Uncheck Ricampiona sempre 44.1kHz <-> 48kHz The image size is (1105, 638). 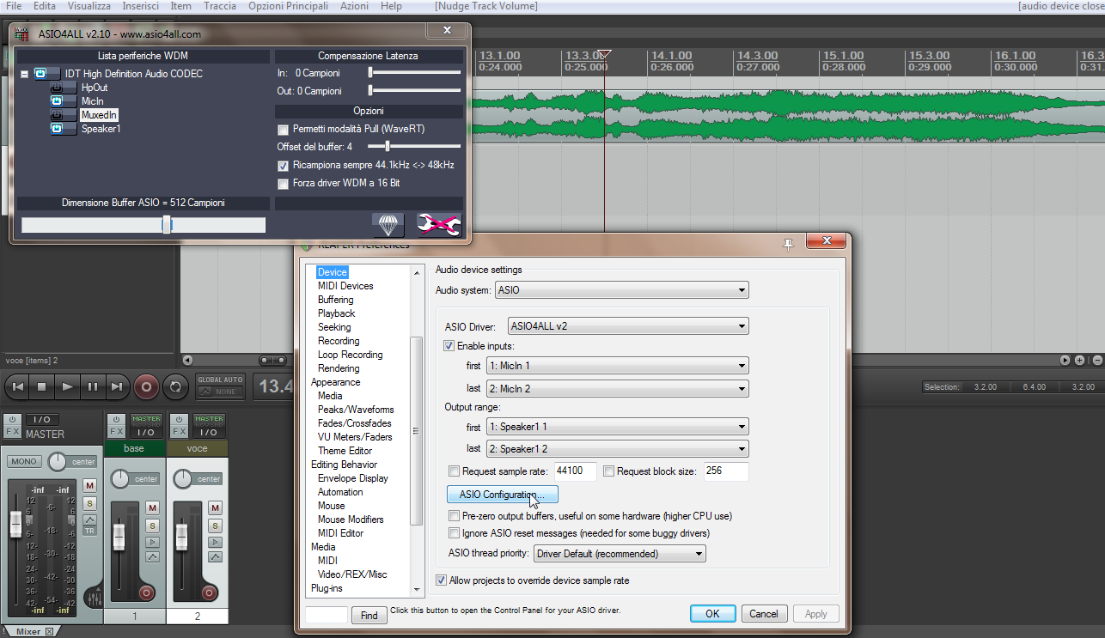[284, 166]
